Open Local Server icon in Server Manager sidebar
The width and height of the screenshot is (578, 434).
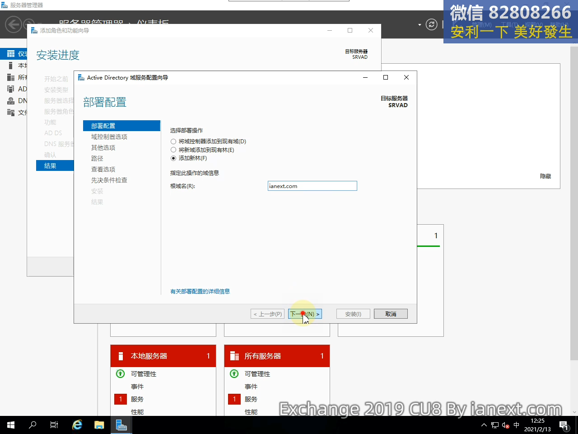pyautogui.click(x=10, y=66)
